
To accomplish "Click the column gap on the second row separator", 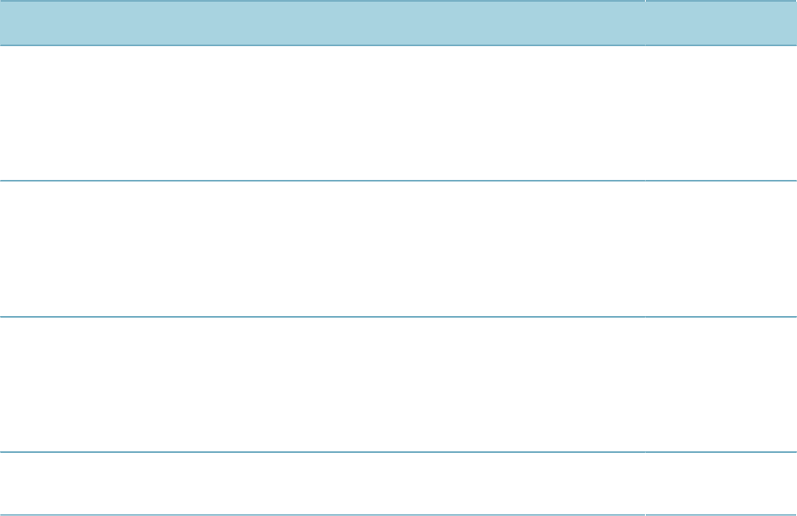I will click(x=645, y=316).
